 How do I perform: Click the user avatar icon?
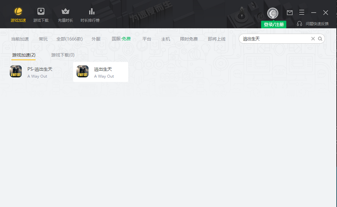point(273,13)
